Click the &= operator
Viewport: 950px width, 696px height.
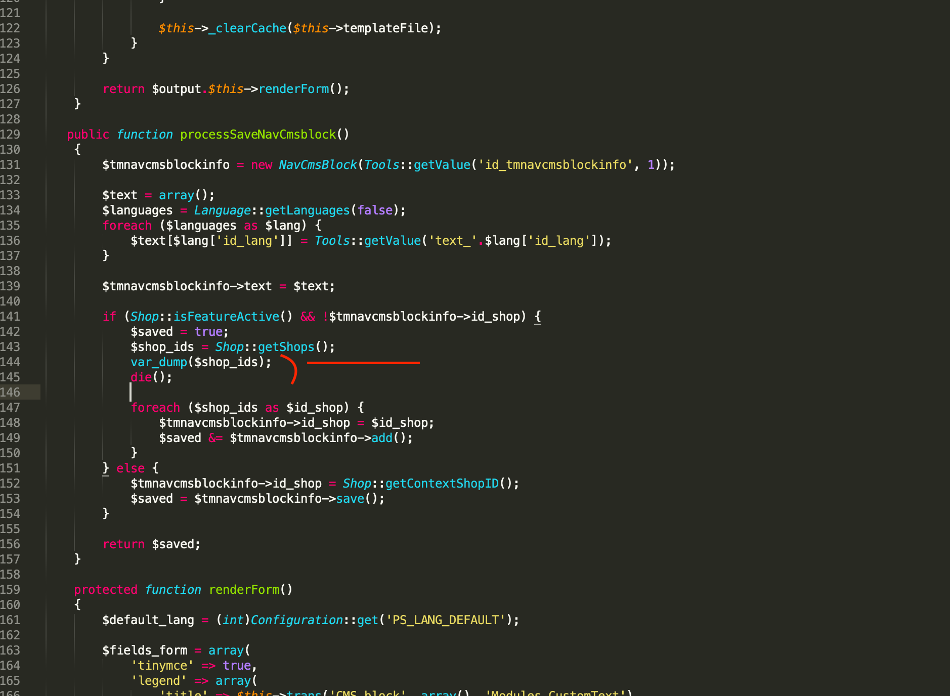(215, 438)
